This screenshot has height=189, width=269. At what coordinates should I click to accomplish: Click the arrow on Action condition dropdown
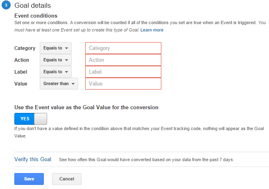click(x=67, y=60)
